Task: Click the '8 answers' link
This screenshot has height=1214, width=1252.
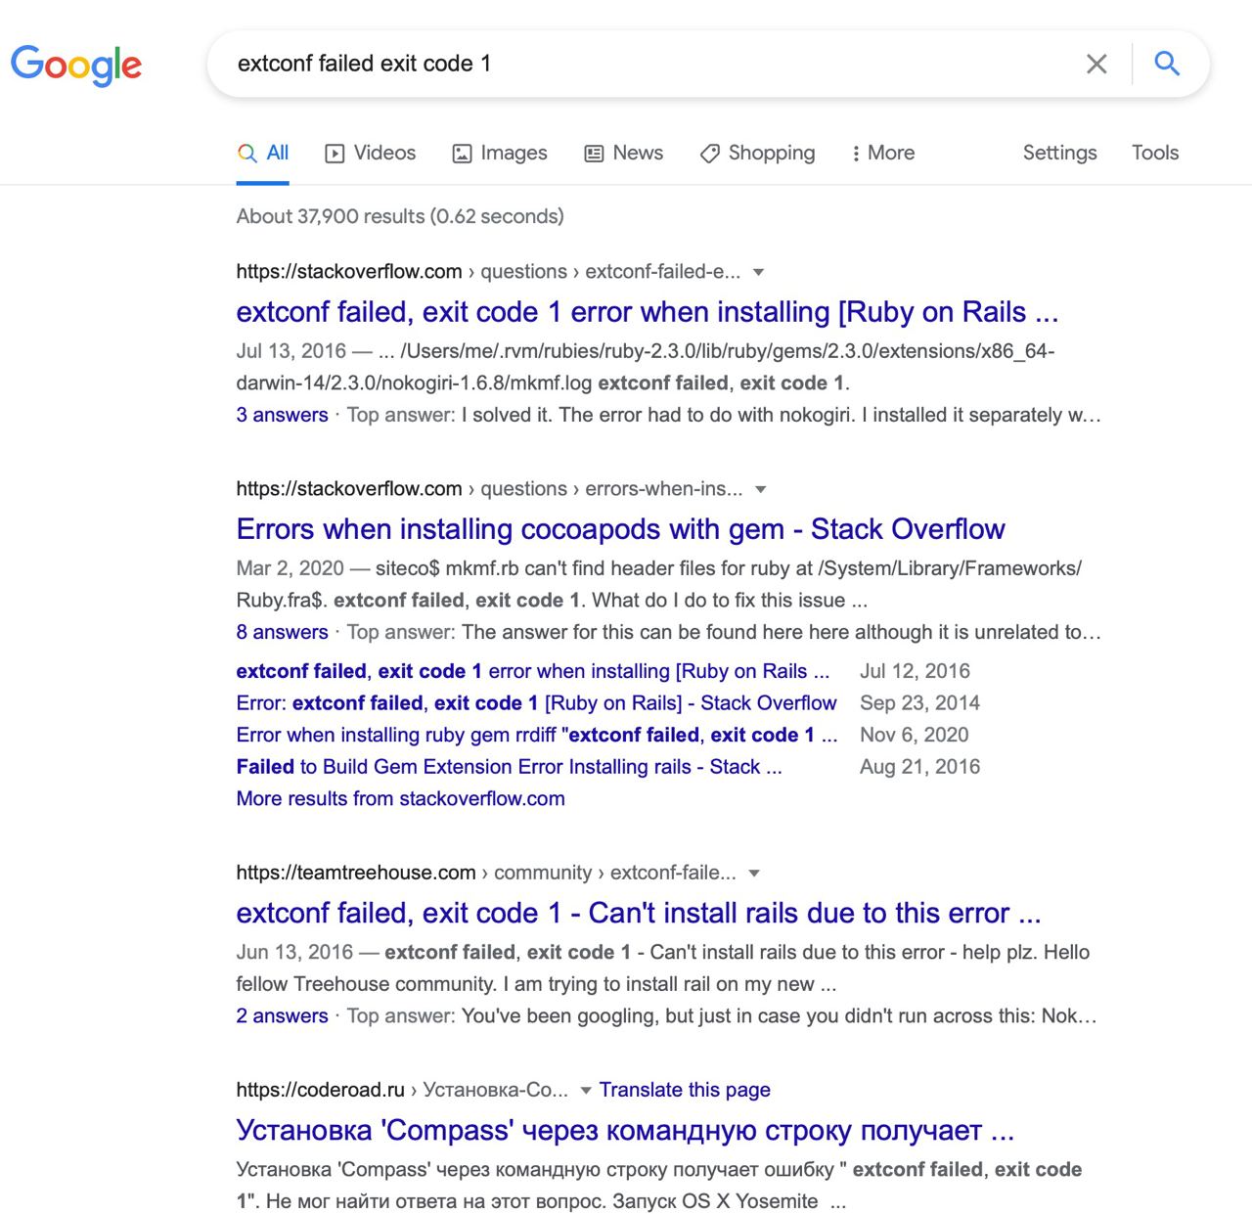Action: (x=282, y=632)
